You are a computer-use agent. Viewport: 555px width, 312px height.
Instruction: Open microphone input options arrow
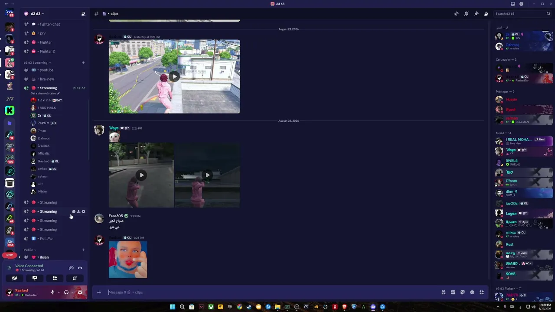tap(59, 292)
